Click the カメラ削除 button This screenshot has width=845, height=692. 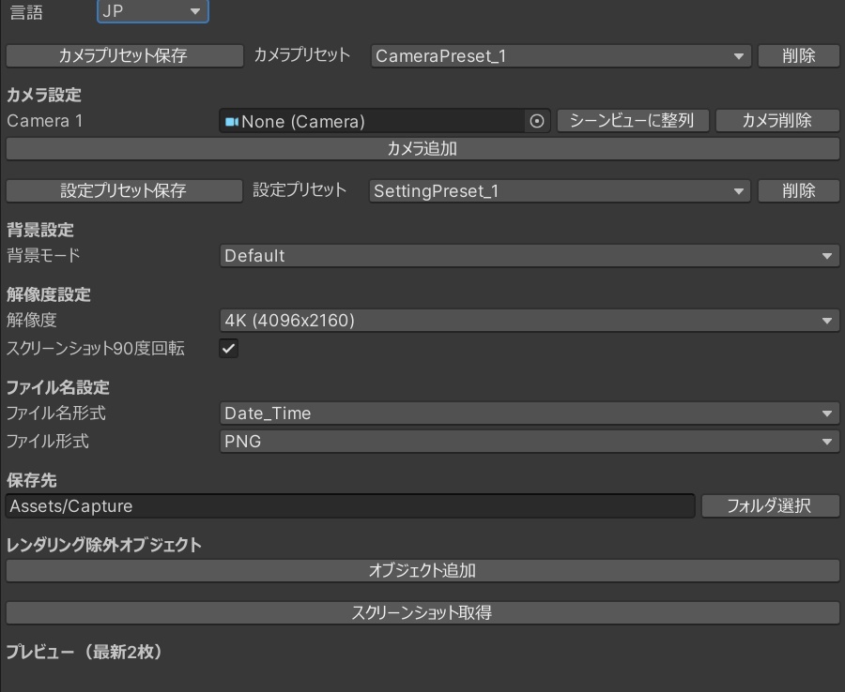click(777, 120)
